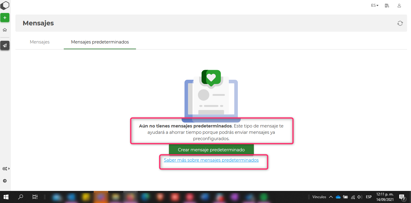Refresh messages with the sync icon
411x203 pixels.
[x=400, y=23]
